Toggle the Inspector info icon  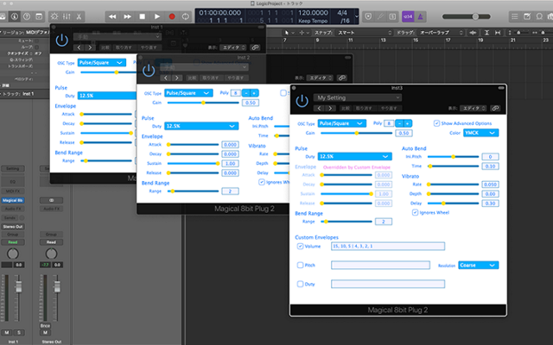click(14, 16)
